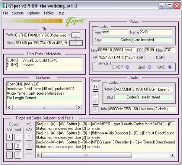Select audio stream 1 button

[95, 87]
